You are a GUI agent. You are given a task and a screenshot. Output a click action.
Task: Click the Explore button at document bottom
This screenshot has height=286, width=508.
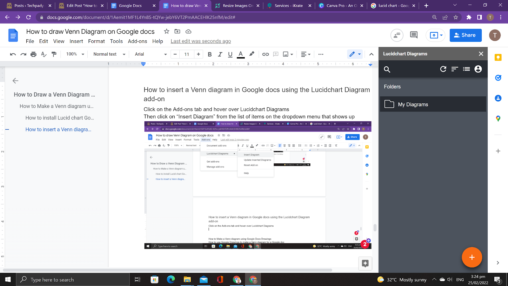tap(365, 263)
